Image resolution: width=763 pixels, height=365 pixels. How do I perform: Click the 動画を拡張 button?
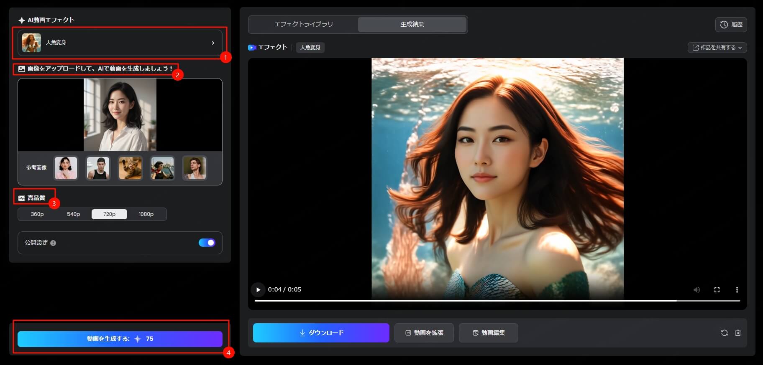tap(424, 333)
